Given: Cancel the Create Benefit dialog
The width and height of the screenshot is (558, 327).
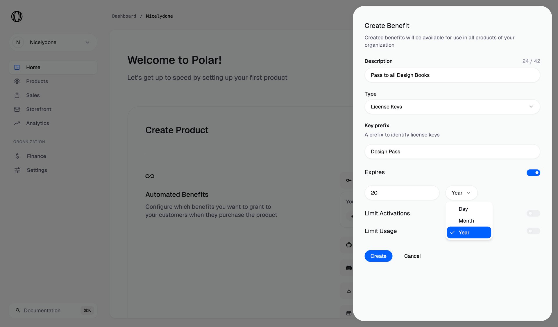Looking at the screenshot, I should coord(412,256).
